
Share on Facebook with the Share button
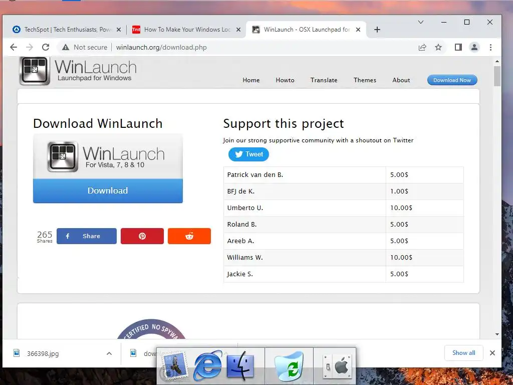(86, 236)
